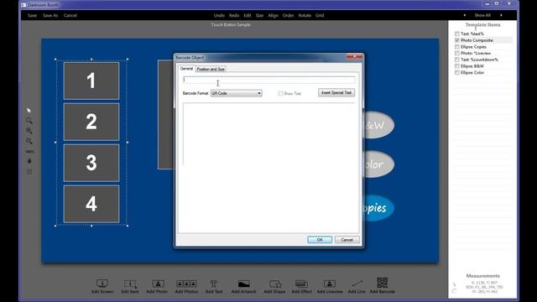Click right arrow beside Show All
This screenshot has width=537, height=302.
(502, 15)
